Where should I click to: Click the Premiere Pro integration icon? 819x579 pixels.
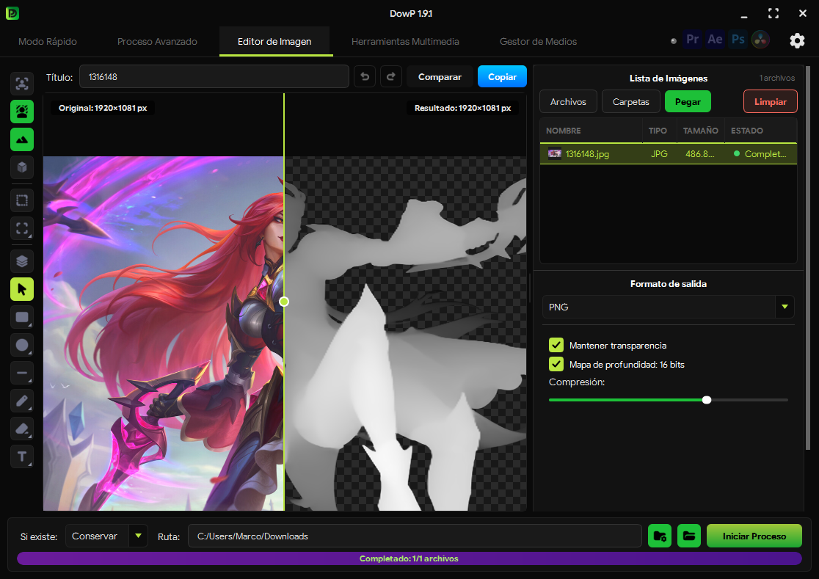click(x=692, y=40)
